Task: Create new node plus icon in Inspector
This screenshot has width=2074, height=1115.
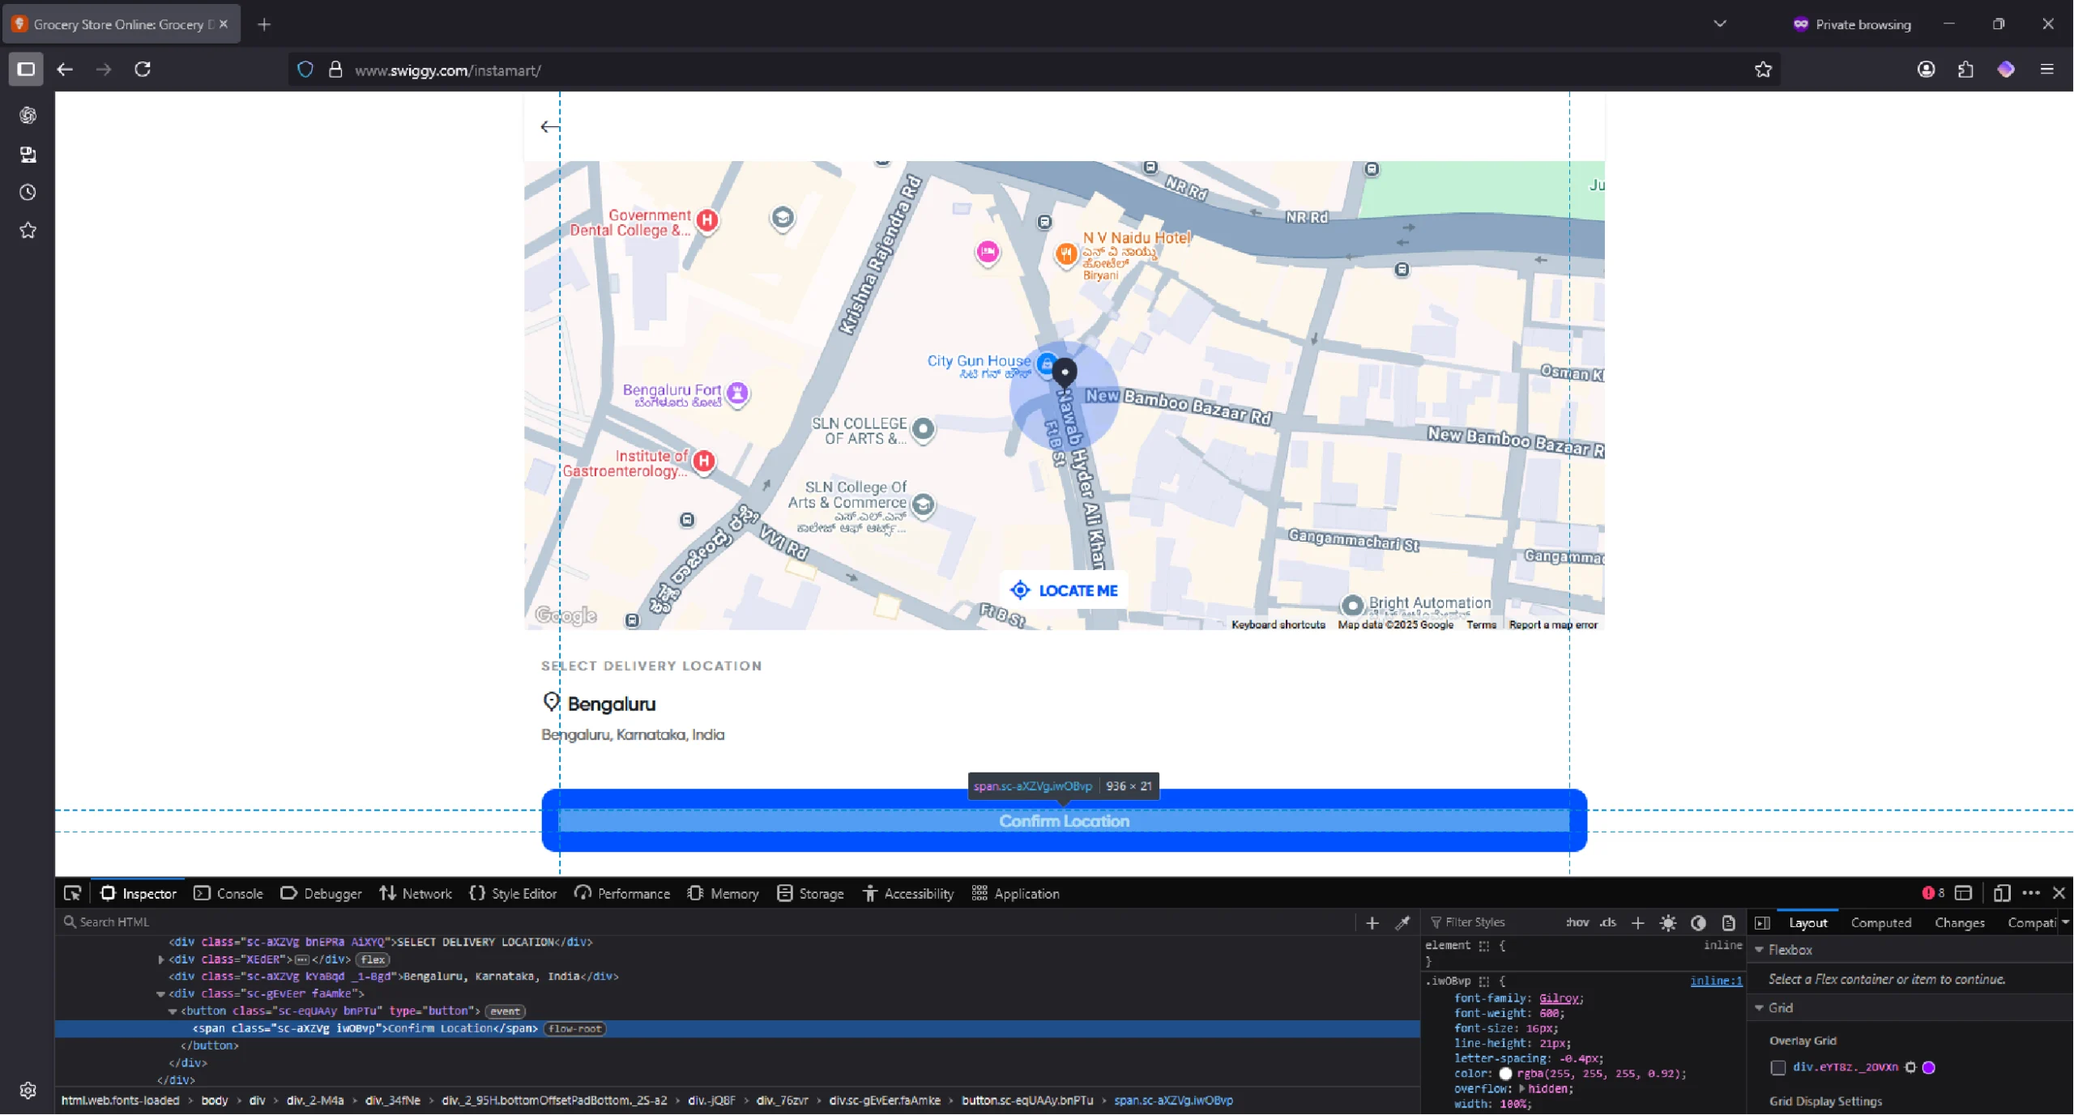Action: click(x=1372, y=923)
